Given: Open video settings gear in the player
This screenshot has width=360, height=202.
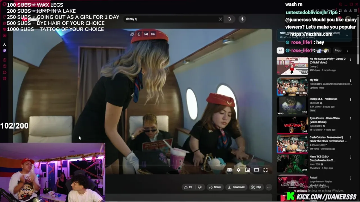Looking at the screenshot, I should 238,170.
